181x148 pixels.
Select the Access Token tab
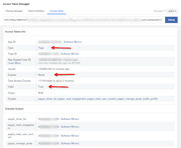coord(57,11)
